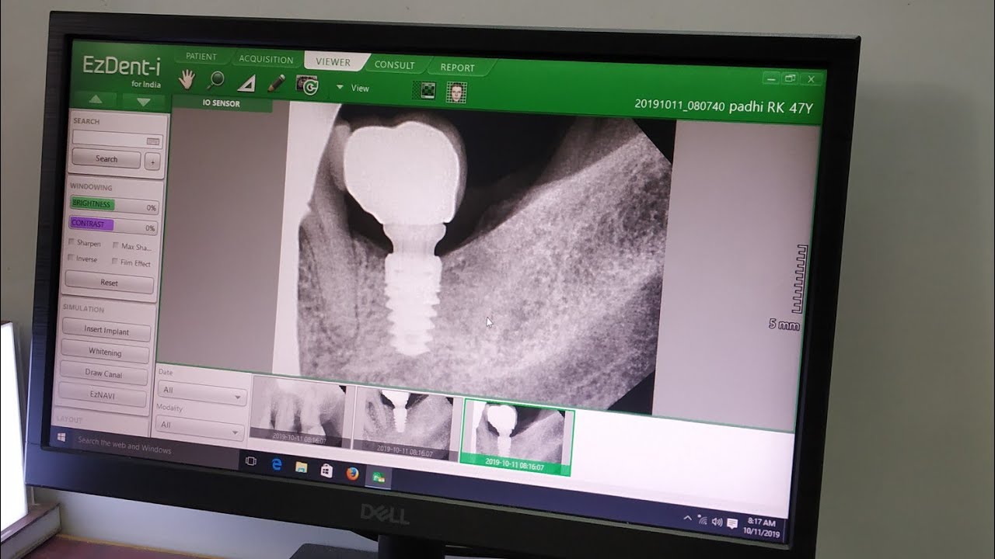Open Microsoft Edge from the taskbar
This screenshot has width=995, height=559.
tap(276, 464)
